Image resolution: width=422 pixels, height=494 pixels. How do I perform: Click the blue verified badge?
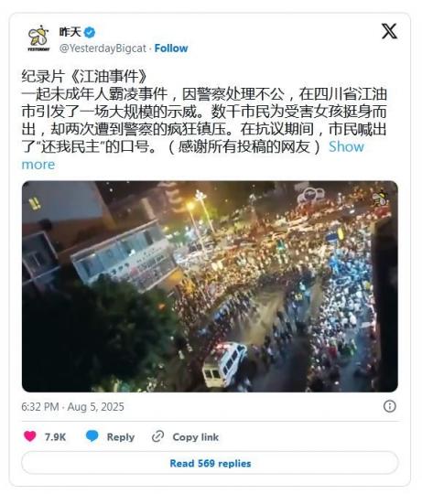90,32
